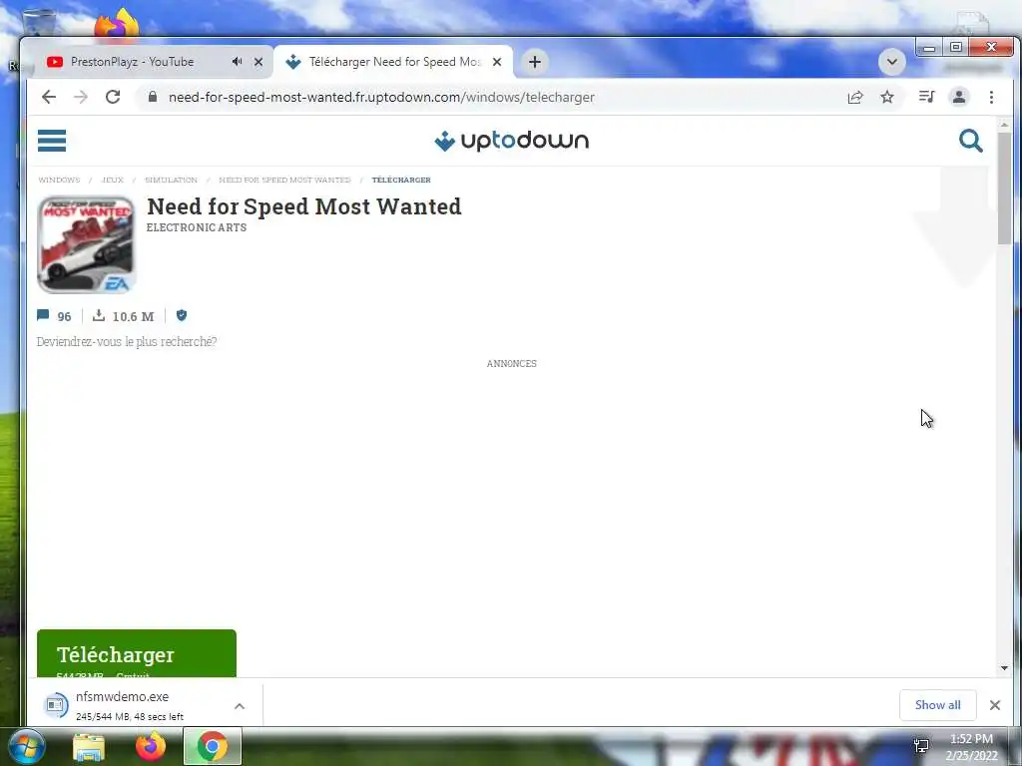Click the uptodown logo
Image resolution: width=1022 pixels, height=766 pixels.
click(512, 141)
